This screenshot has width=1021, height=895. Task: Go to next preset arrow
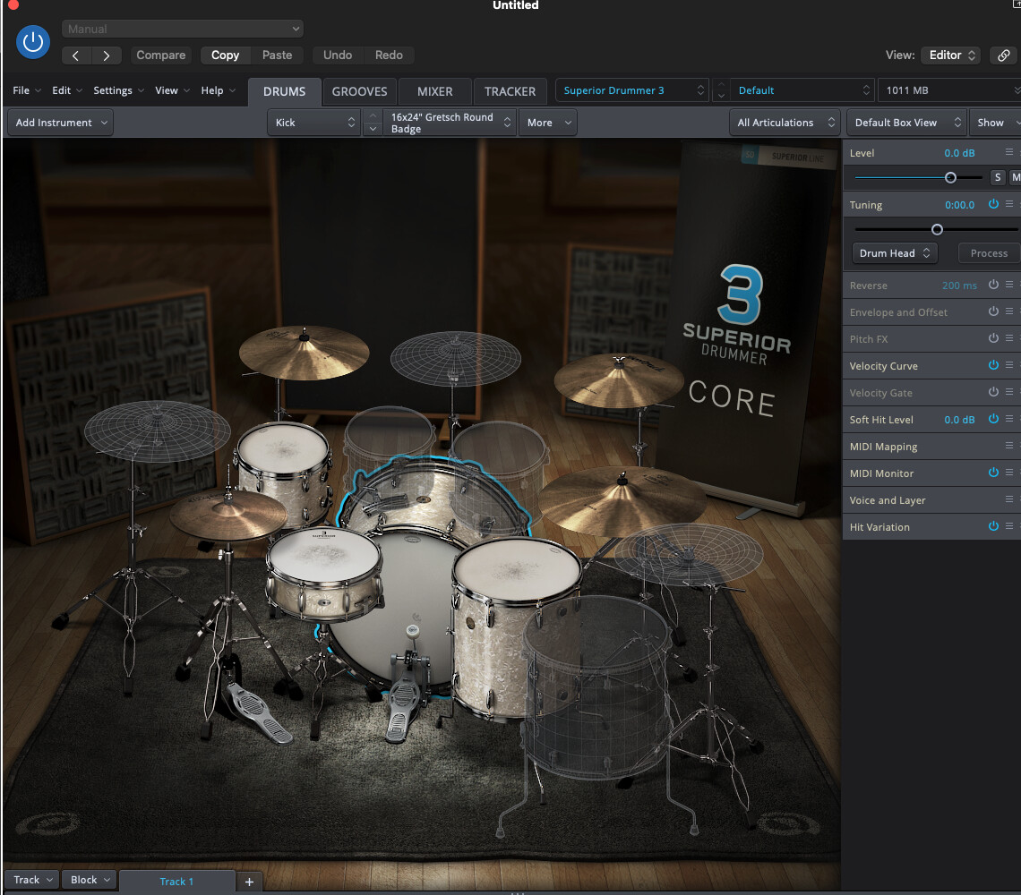[107, 55]
